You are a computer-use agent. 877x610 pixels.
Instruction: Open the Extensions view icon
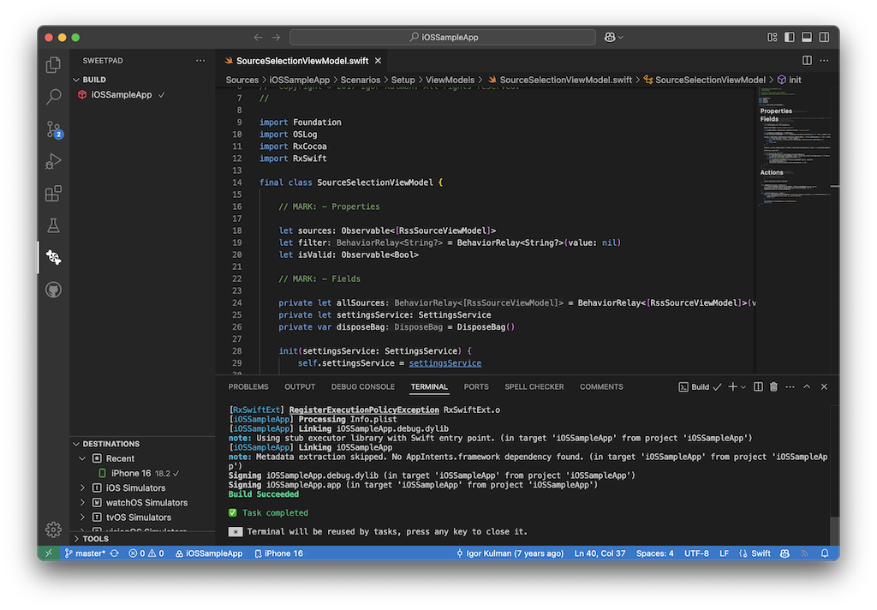point(53,194)
